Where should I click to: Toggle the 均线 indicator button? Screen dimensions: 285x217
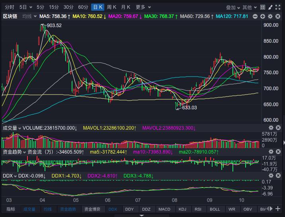48,209
